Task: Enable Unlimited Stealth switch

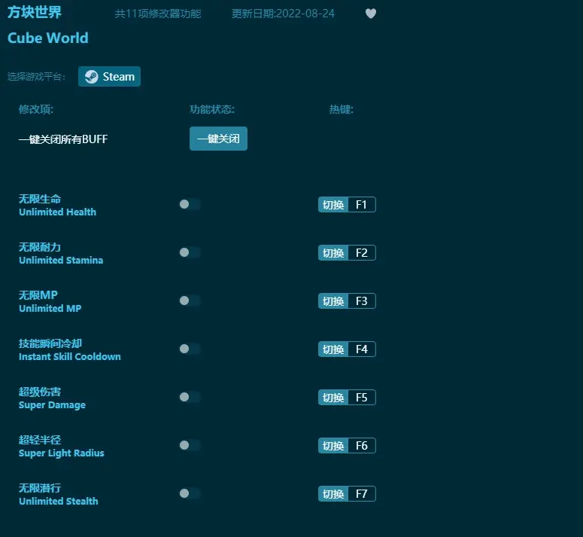Action: 190,493
